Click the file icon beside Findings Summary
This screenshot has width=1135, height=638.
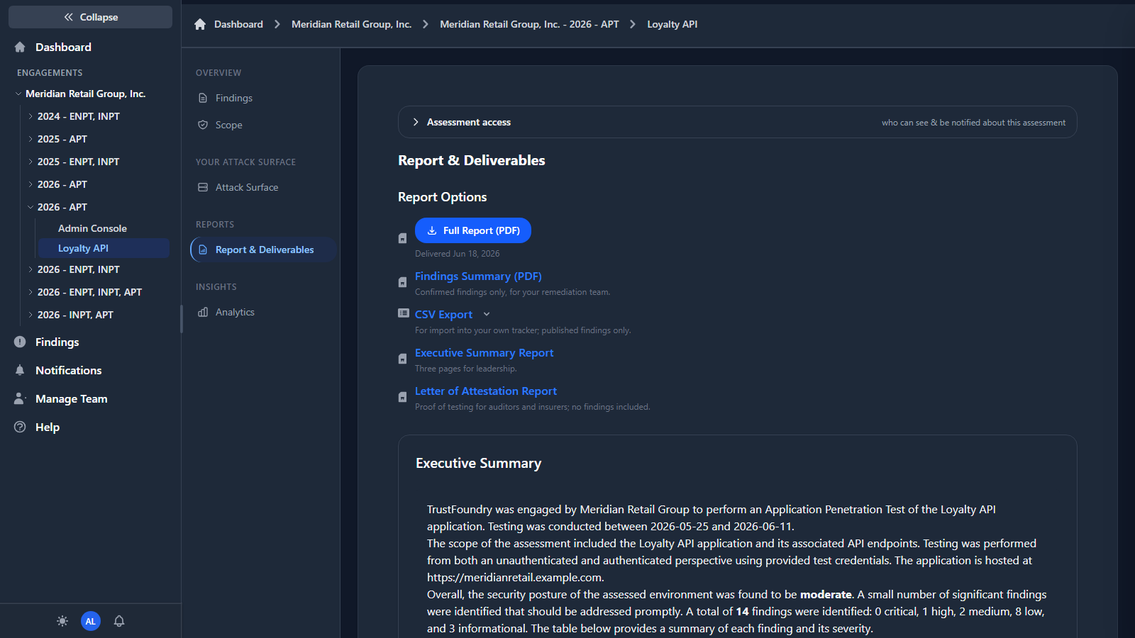point(403,282)
